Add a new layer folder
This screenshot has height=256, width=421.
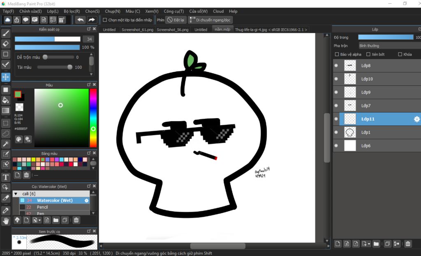[376, 244]
